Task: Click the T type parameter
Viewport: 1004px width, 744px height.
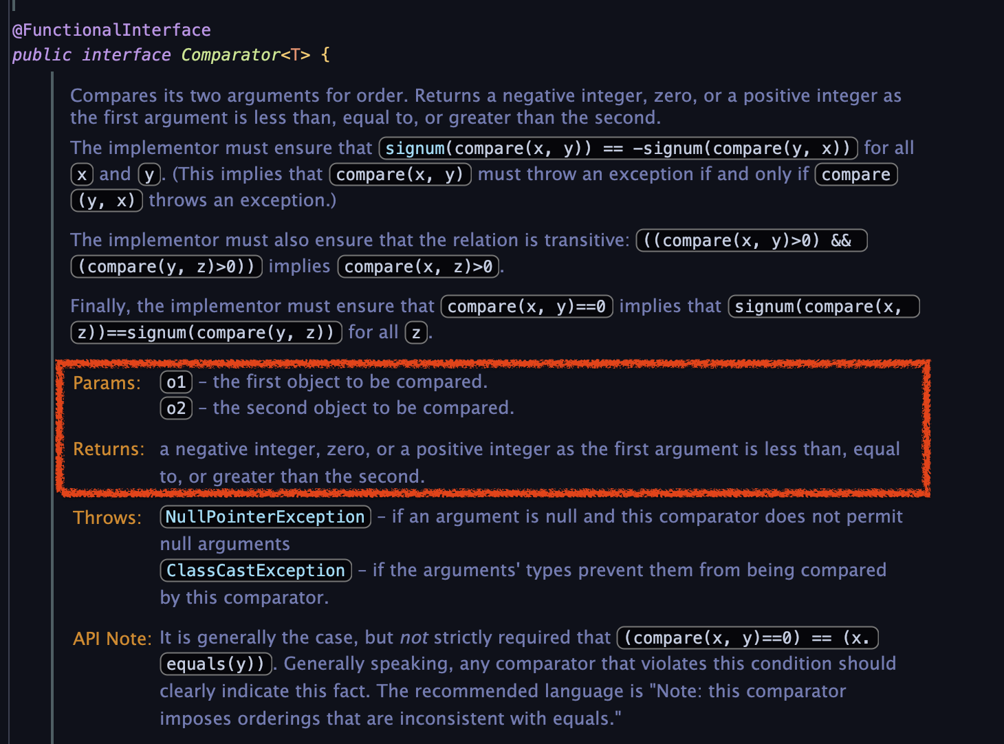Action: point(296,55)
